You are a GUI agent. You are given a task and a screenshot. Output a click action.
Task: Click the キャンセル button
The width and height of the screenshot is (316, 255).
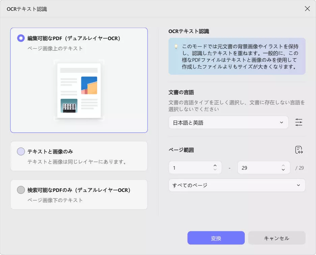(277, 238)
